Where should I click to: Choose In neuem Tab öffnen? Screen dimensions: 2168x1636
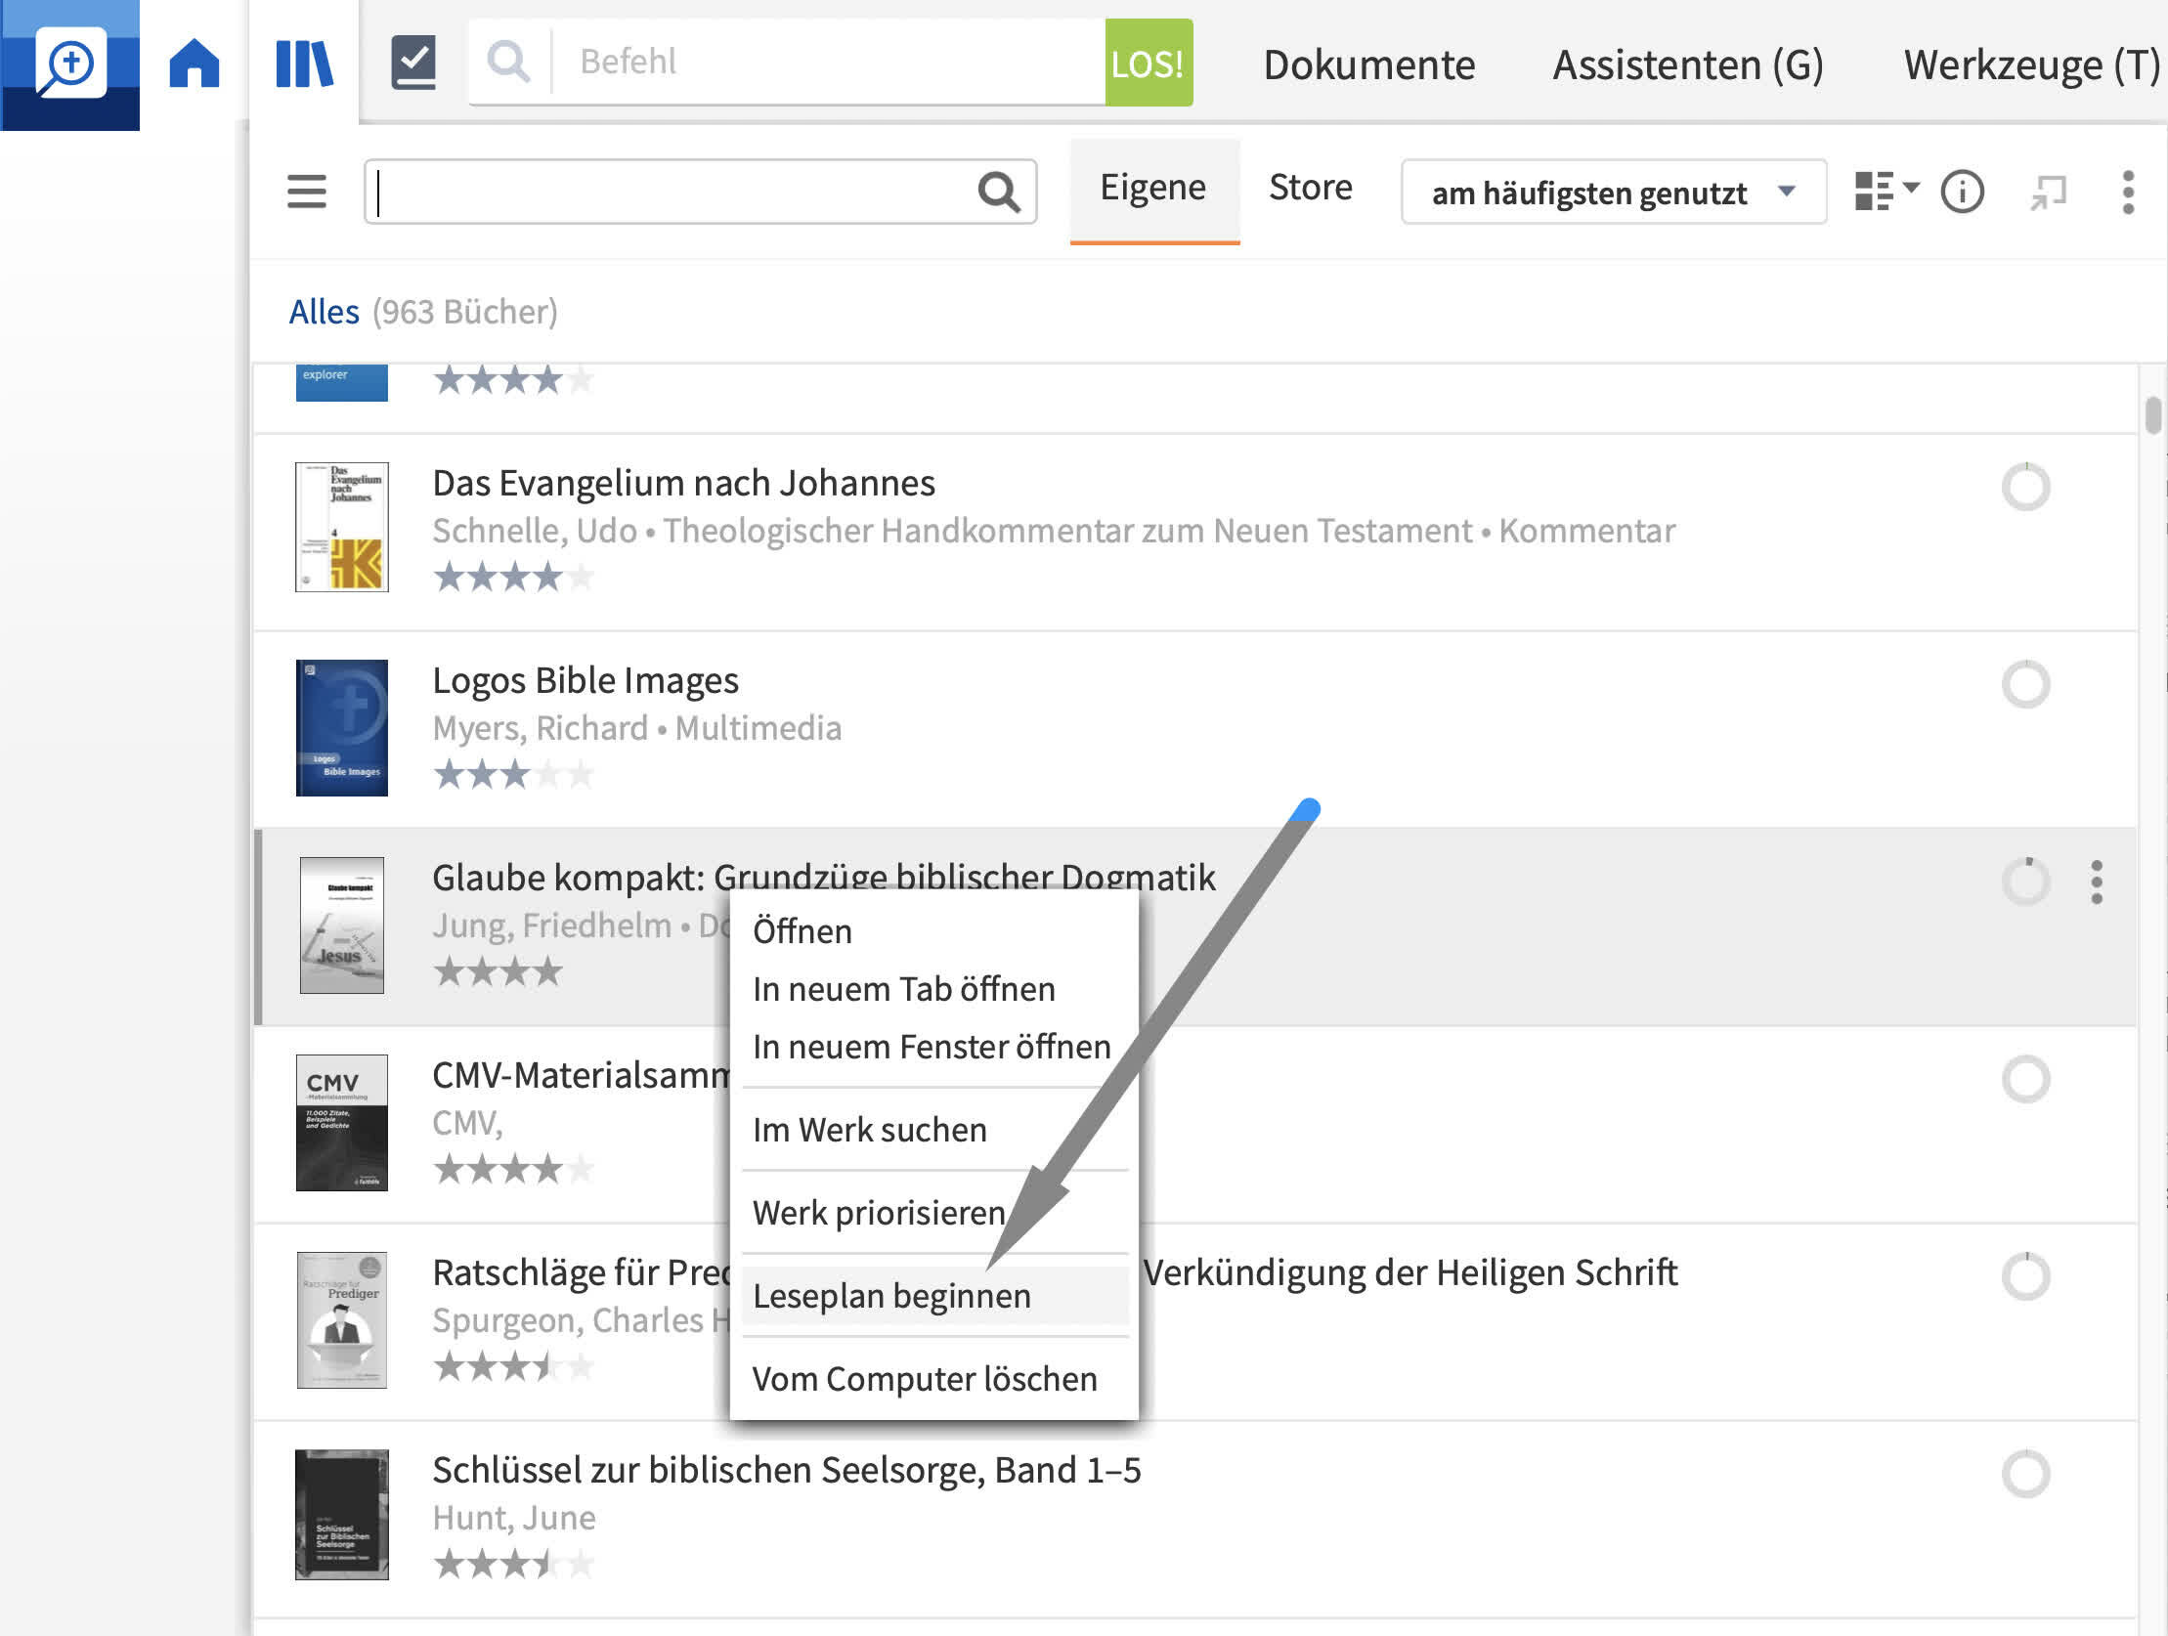pos(902,989)
